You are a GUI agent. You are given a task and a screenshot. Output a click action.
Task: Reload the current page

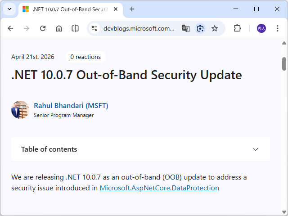[43, 28]
